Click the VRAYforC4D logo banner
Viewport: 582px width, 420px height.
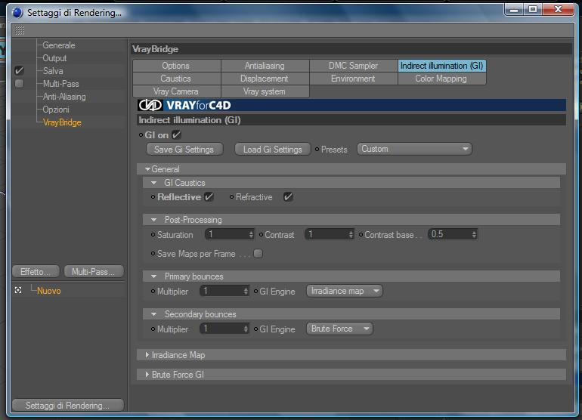point(351,105)
